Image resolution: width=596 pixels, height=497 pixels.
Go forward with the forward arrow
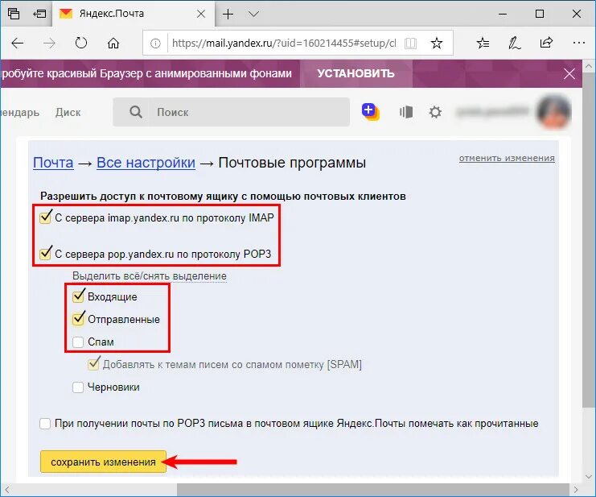coord(49,43)
